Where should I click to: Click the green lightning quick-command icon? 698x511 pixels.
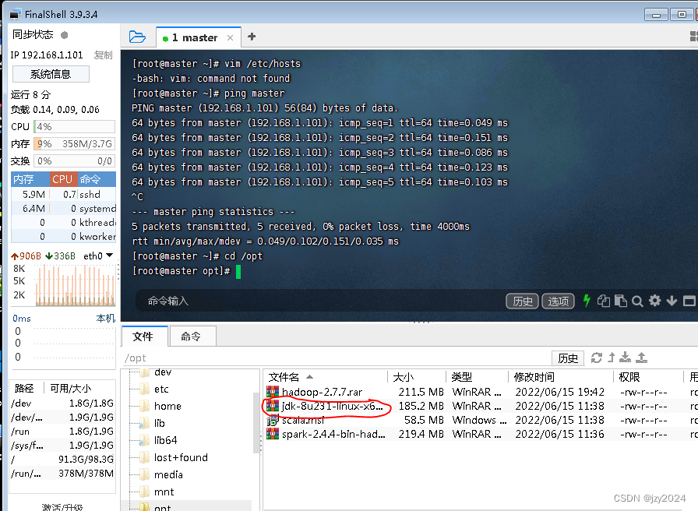(x=587, y=301)
